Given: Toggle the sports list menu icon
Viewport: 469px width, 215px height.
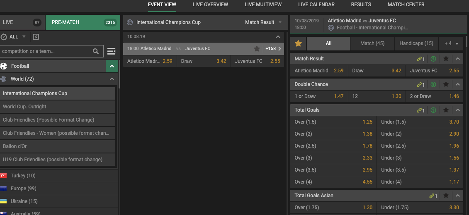Looking at the screenshot, I should 111,51.
